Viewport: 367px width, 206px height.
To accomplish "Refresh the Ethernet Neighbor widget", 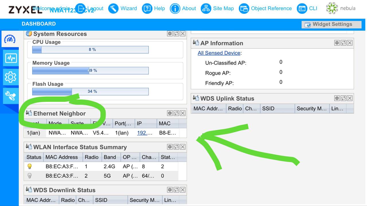I will click(176, 113).
